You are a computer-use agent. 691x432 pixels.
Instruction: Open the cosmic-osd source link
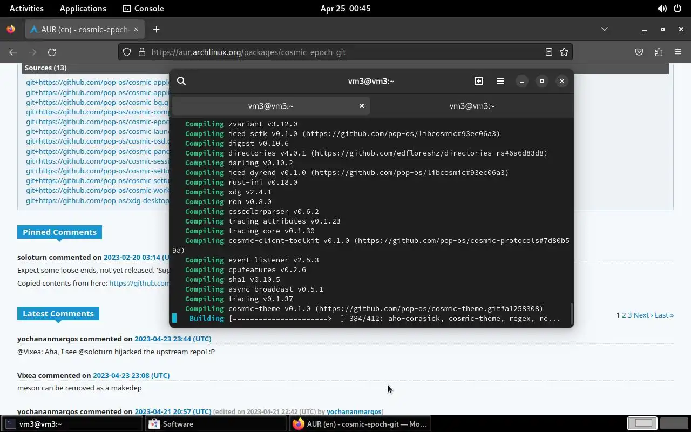point(97,141)
